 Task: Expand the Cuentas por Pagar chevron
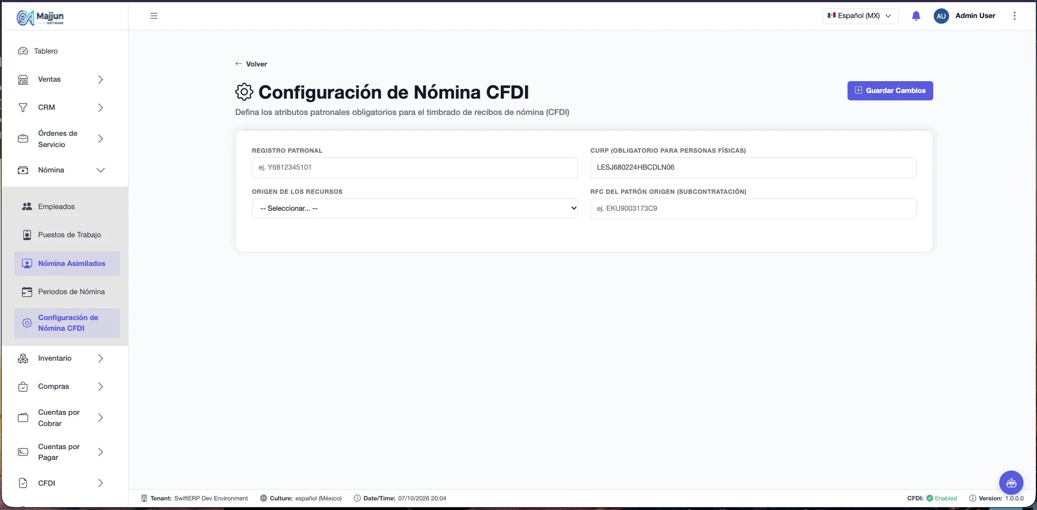tap(100, 452)
